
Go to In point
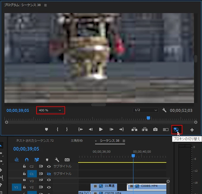click(x=81, y=129)
